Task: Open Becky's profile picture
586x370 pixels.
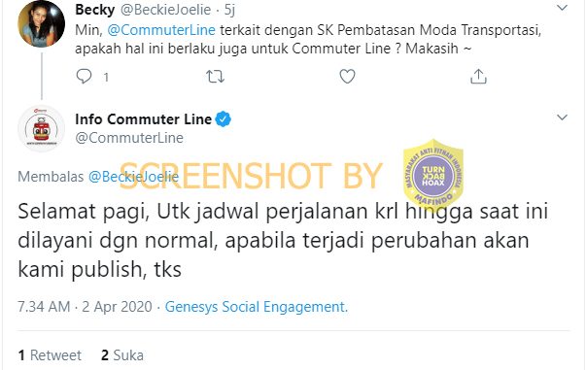Action: click(41, 23)
